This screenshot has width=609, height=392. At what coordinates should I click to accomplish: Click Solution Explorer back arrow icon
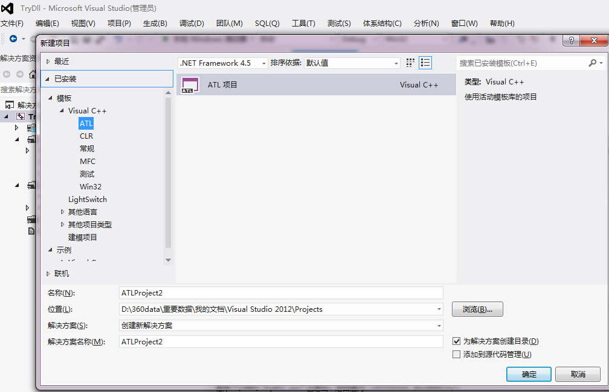[7, 74]
